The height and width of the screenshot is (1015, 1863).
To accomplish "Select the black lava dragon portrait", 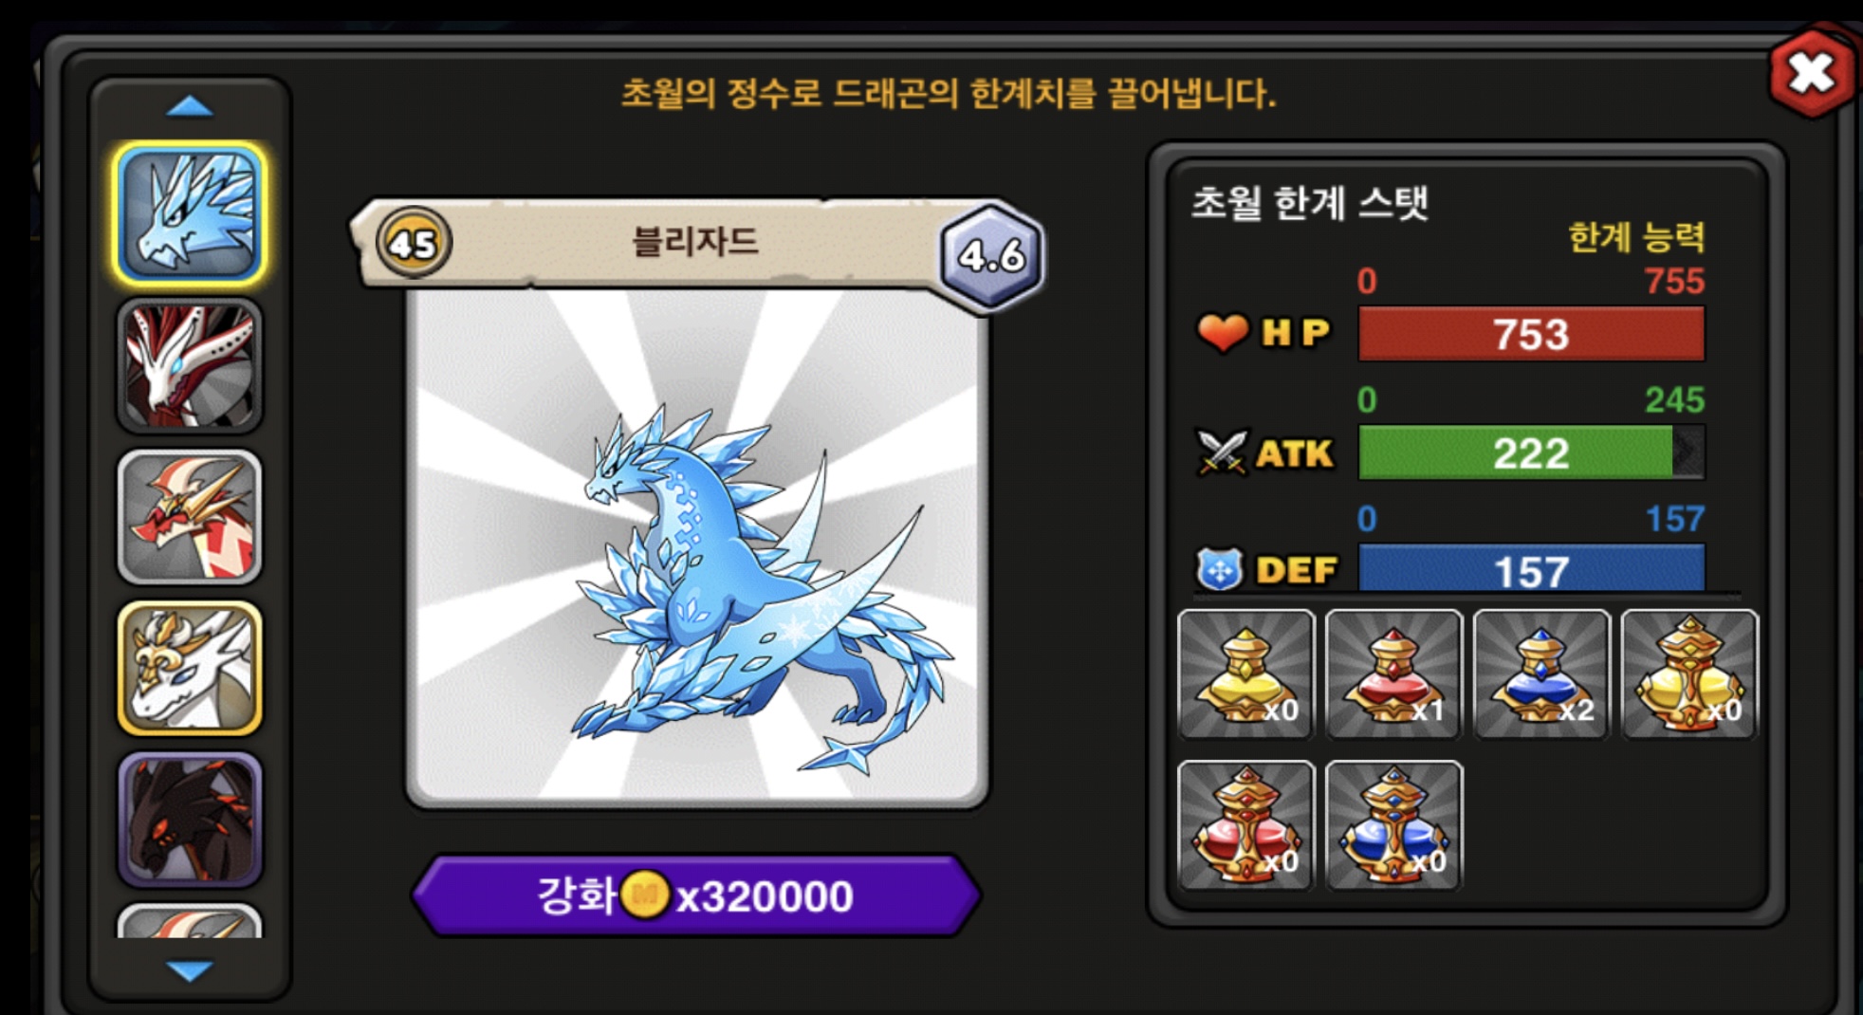I will point(190,820).
